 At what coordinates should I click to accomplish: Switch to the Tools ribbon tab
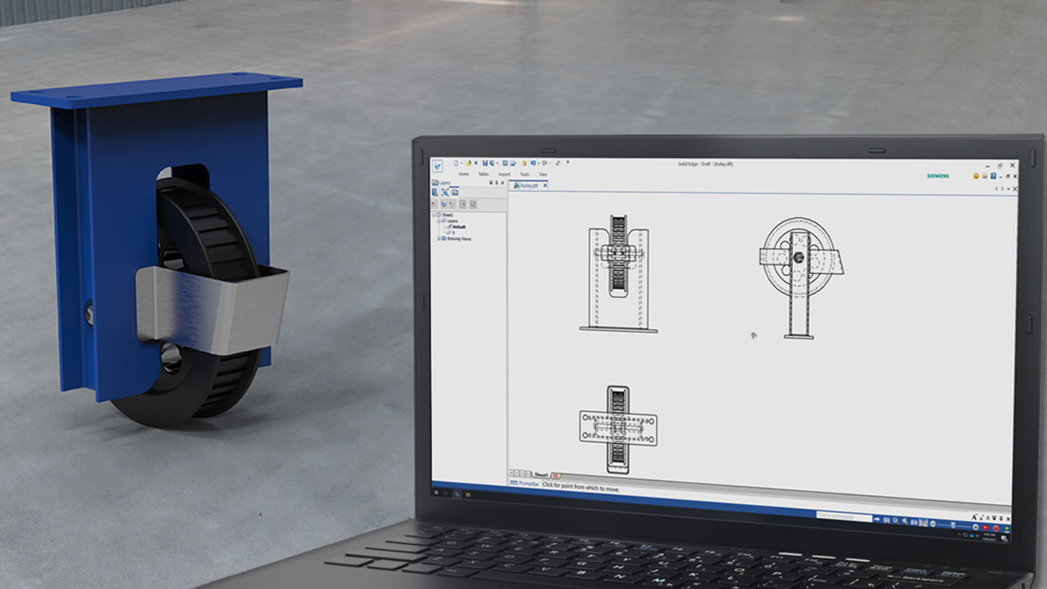tap(525, 174)
